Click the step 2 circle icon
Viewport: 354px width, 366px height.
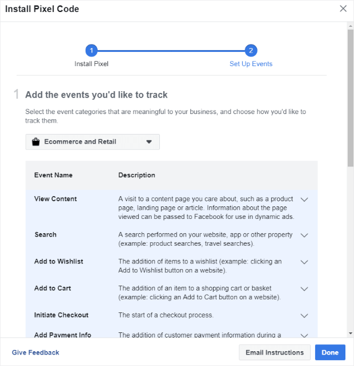point(251,50)
